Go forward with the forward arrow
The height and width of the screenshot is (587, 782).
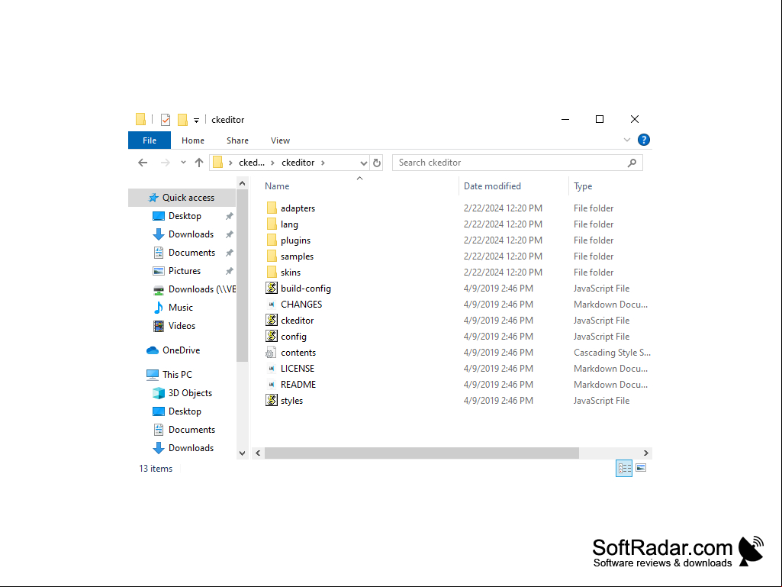pyautogui.click(x=165, y=163)
